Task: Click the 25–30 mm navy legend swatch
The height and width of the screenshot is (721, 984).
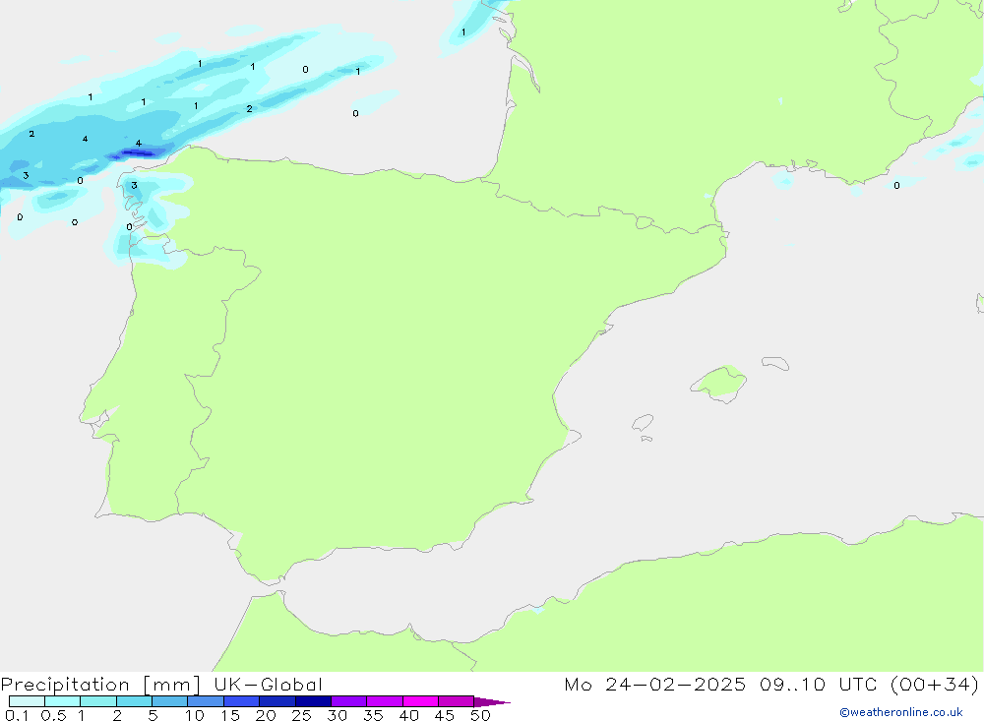Action: pos(313,701)
